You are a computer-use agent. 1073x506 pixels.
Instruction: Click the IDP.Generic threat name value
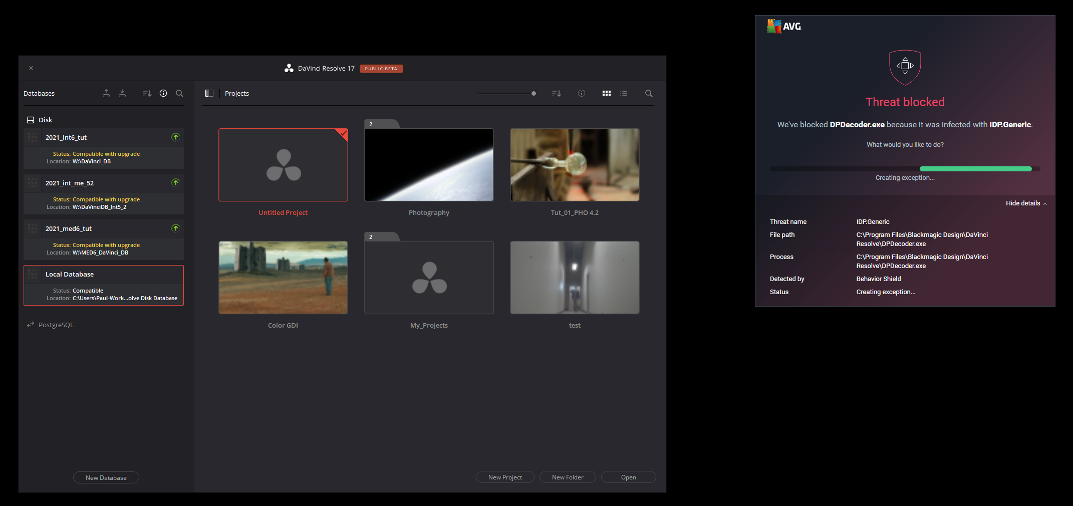tap(873, 221)
